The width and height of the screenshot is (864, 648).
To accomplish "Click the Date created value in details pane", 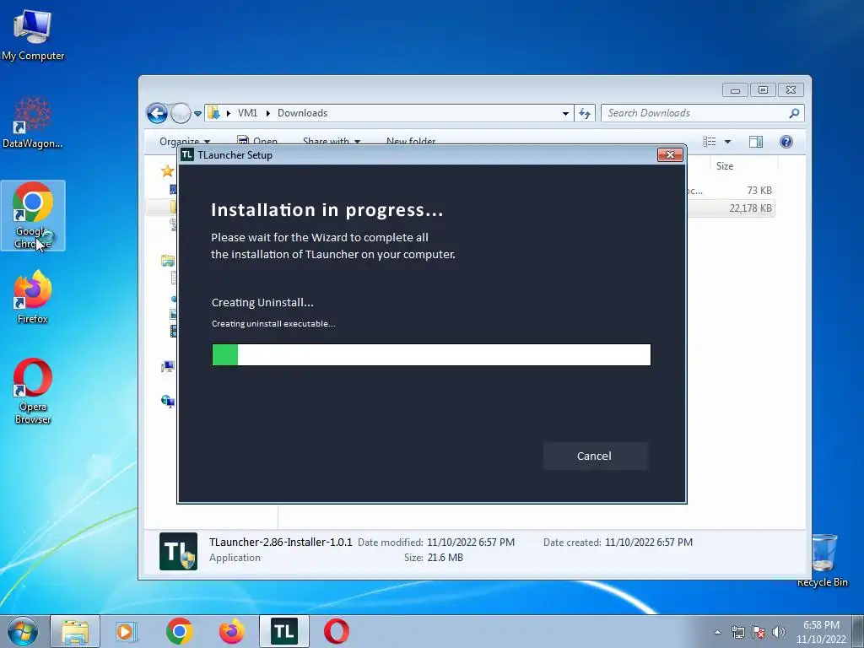I will click(649, 543).
